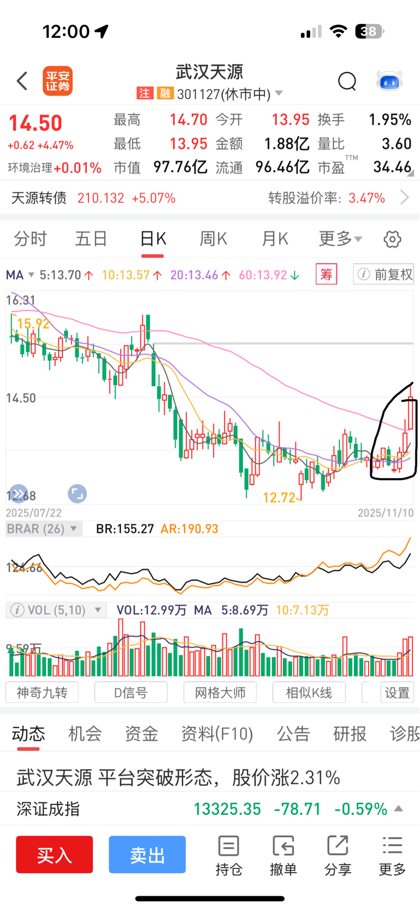Open indicator 设置 button

coord(397,692)
